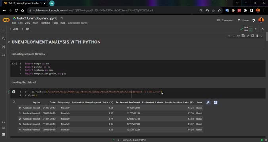The image size is (268, 142).
Task: Click the Share button
Action: [243, 20]
